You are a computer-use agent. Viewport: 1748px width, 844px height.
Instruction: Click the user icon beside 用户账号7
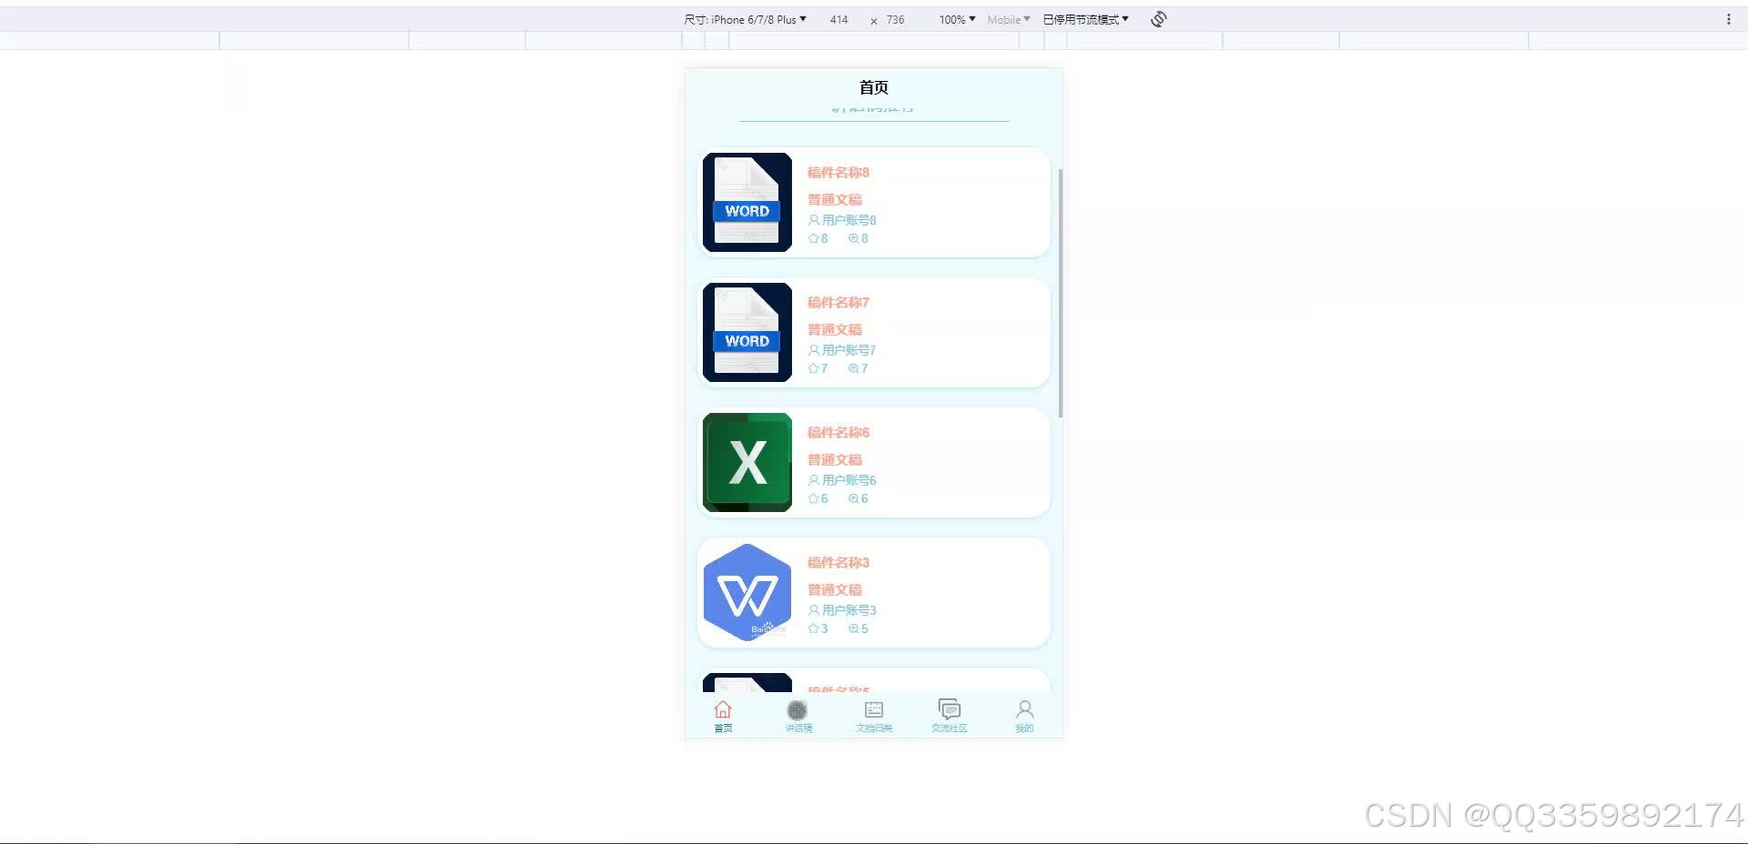(814, 350)
